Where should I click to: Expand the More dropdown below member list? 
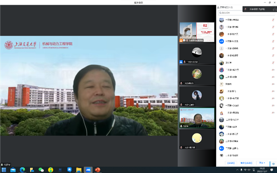[262, 163]
